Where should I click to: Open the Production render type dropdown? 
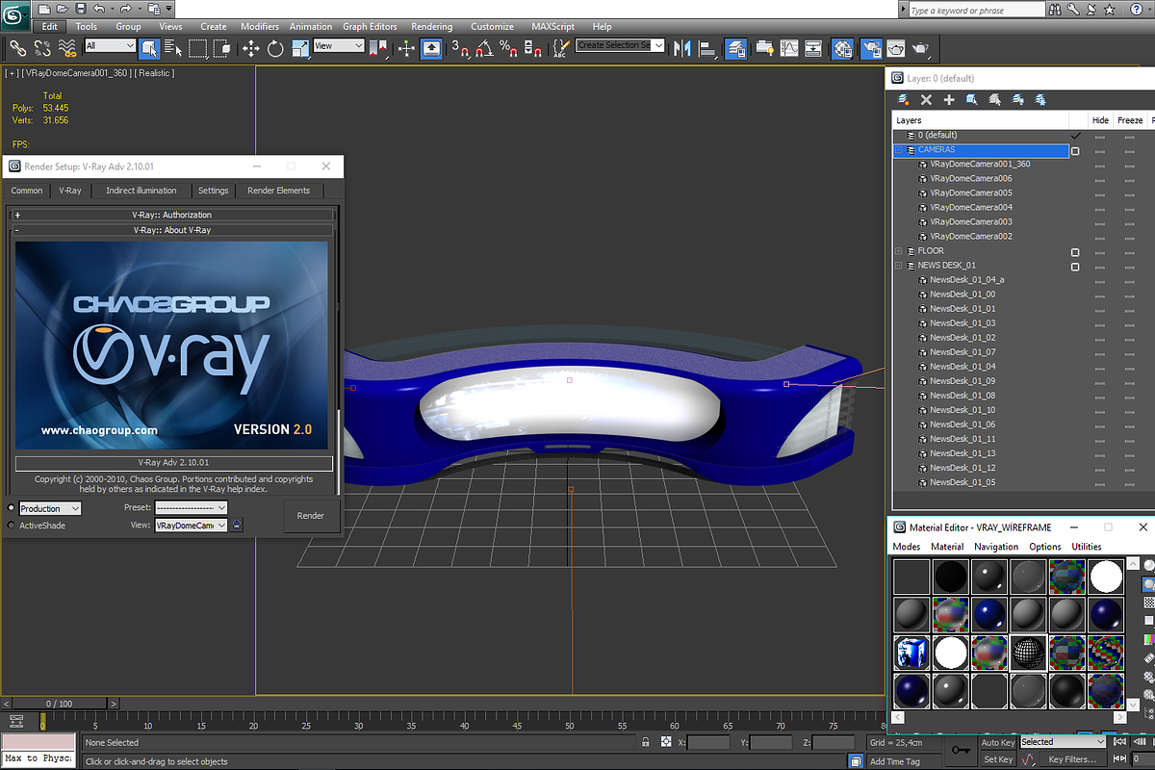50,508
